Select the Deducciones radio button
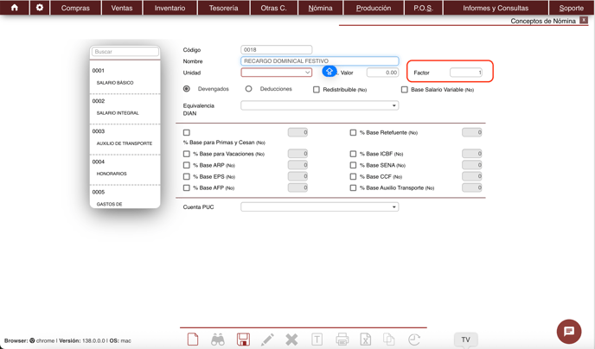Screen dimensions: 595x349 pyautogui.click(x=248, y=89)
